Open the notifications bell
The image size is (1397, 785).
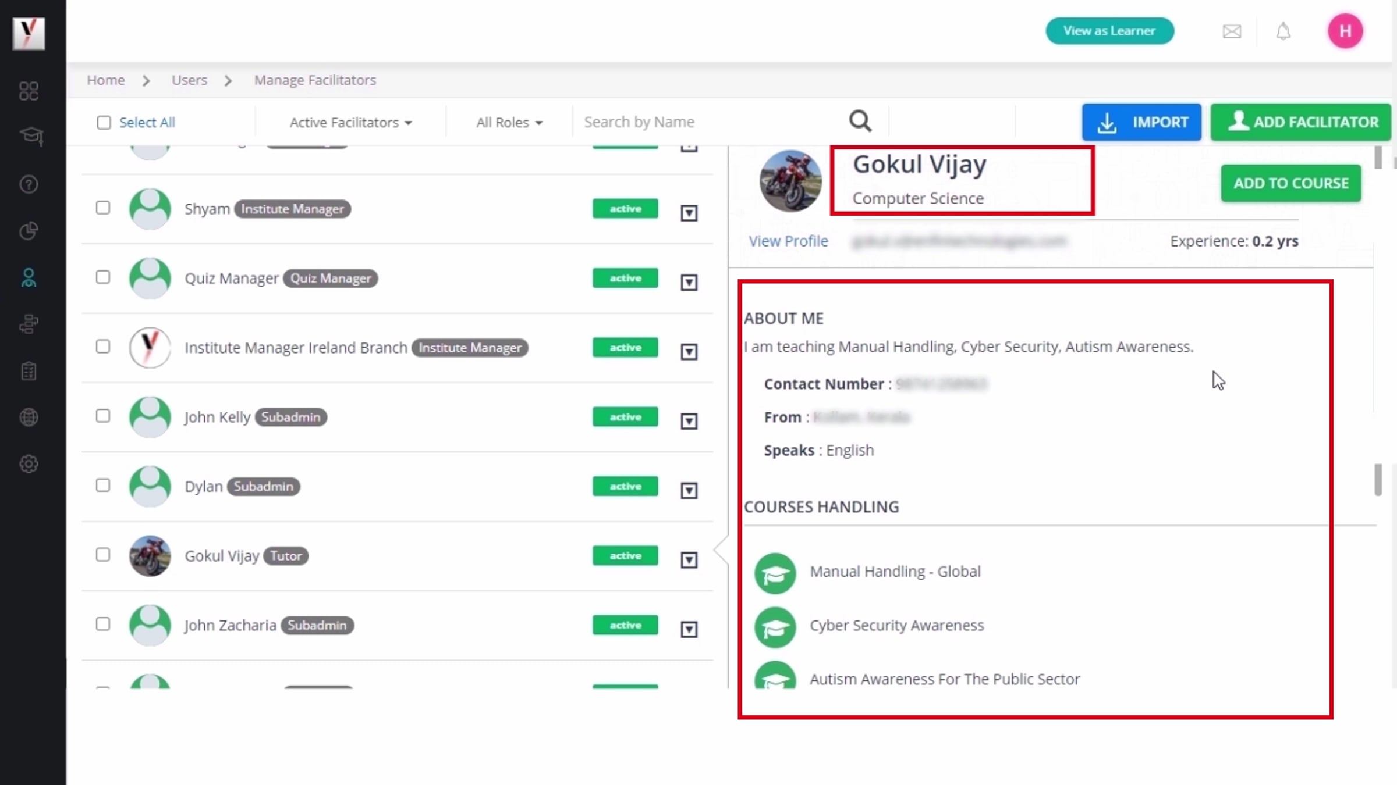(x=1283, y=31)
